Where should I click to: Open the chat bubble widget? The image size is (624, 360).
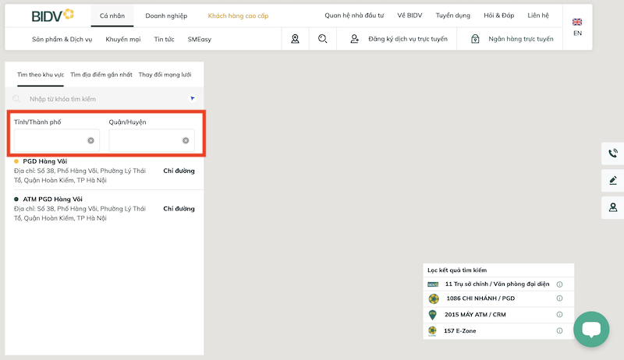[590, 330]
